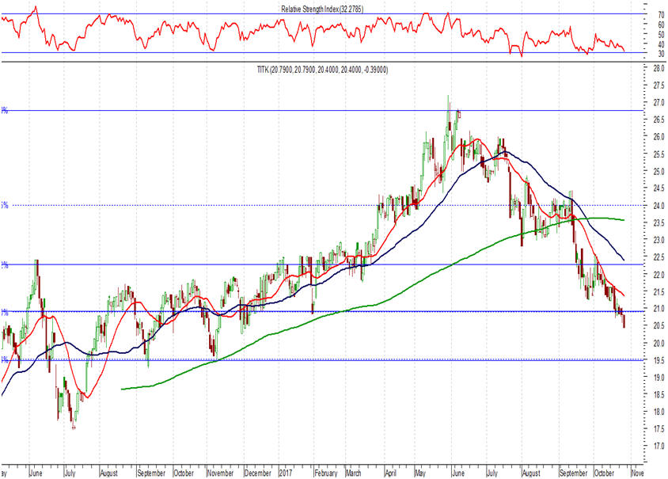Click the 19.5 price axis label
Viewport: 668px width, 479px height.
[659, 360]
